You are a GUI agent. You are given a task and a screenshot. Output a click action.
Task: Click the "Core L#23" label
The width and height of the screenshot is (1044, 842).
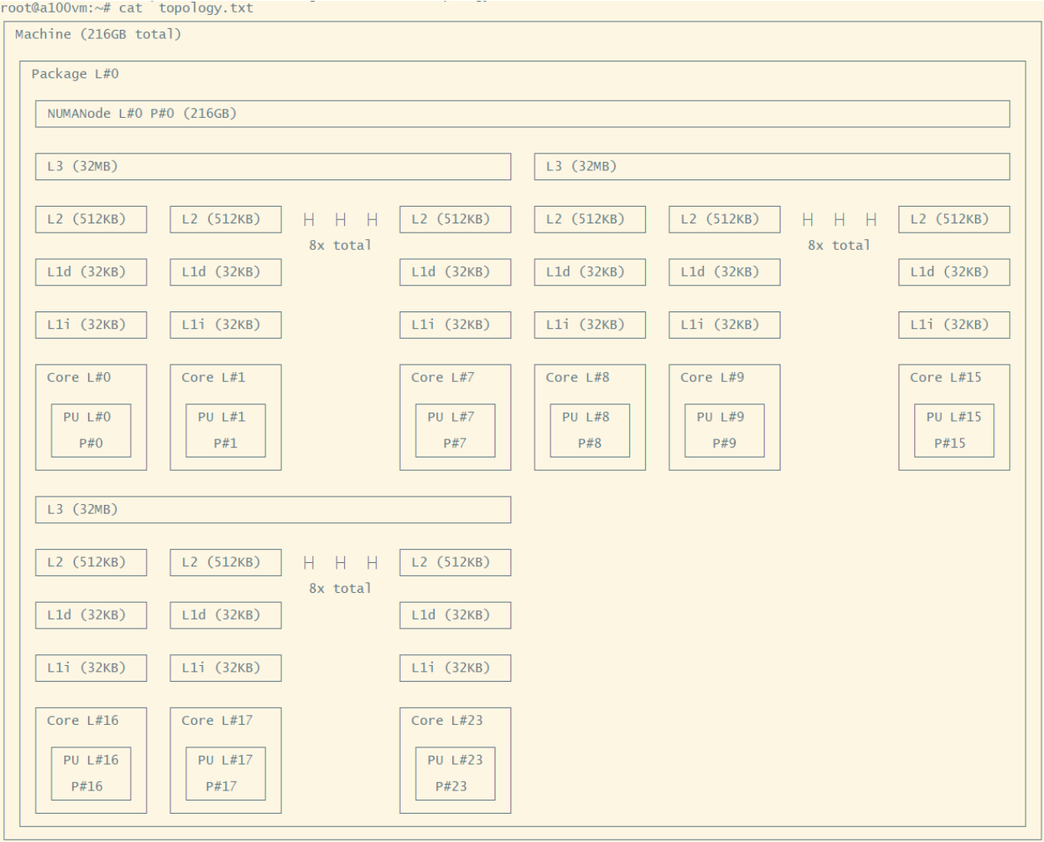pos(447,720)
